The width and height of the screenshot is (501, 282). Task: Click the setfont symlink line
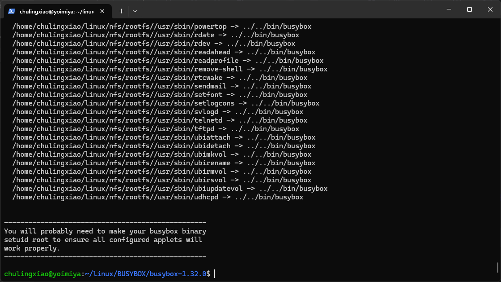coord(160,95)
